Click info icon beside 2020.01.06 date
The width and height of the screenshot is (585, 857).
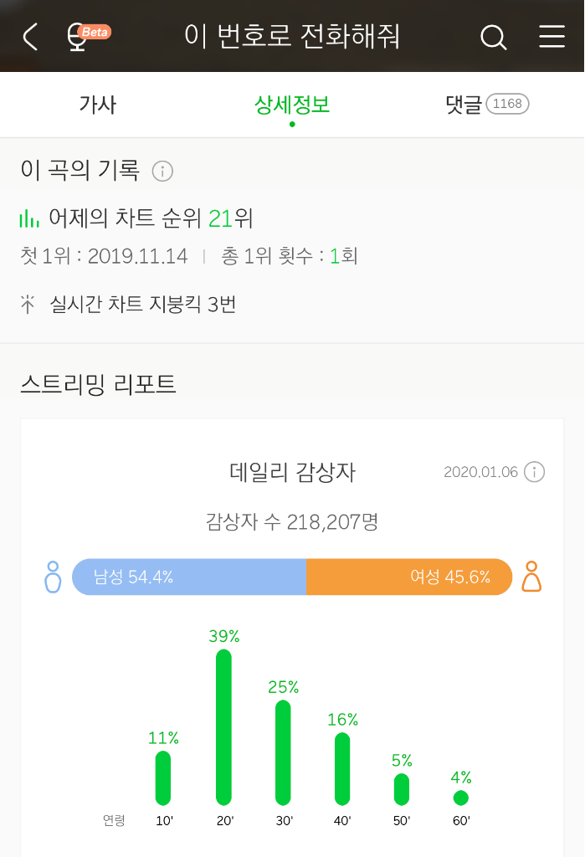click(534, 472)
